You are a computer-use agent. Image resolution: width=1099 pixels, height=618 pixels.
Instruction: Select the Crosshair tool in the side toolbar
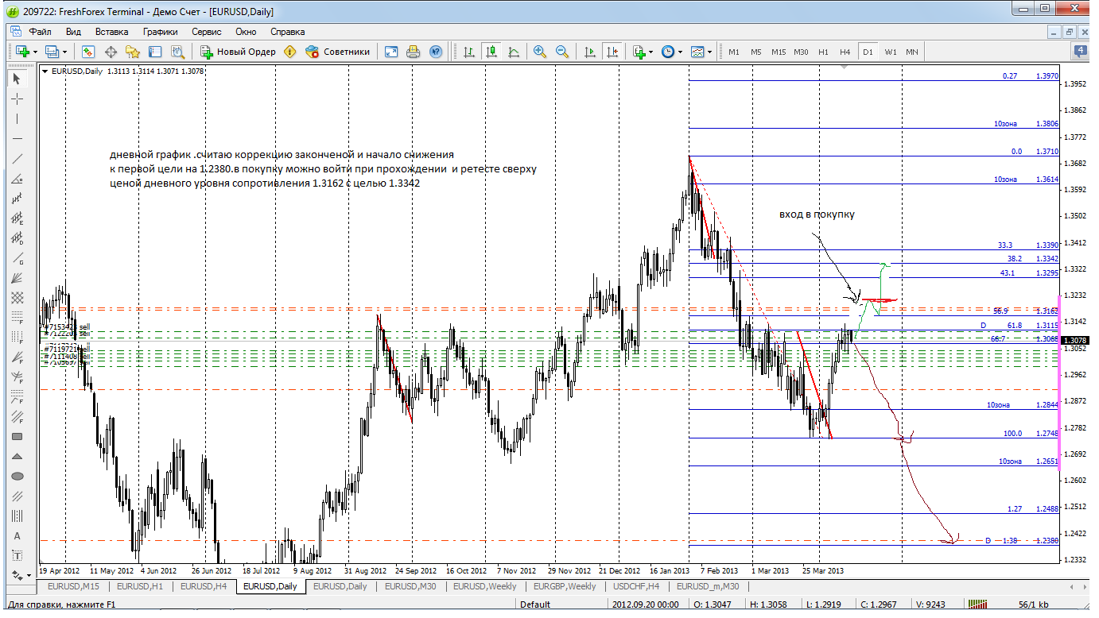click(x=17, y=98)
